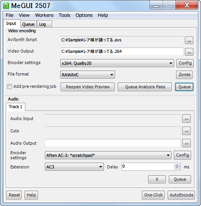The image size is (201, 206).
Task: Click Config for audio encoder settings
Action: (182, 155)
